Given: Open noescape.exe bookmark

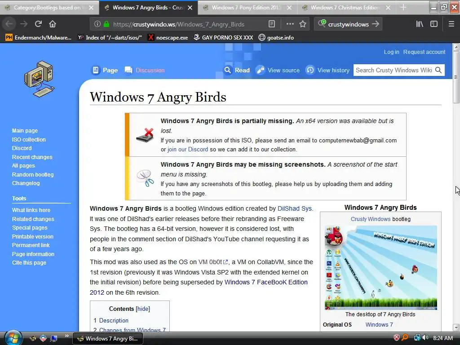Looking at the screenshot, I should 168,38.
